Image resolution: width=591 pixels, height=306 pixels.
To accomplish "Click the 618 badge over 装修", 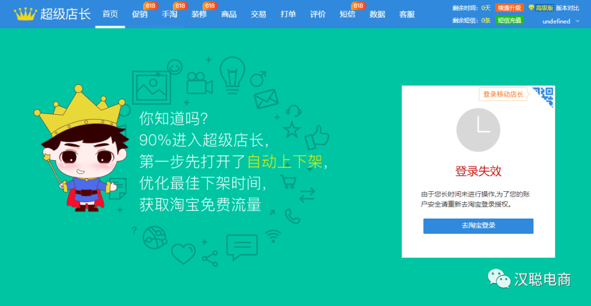I will pyautogui.click(x=210, y=5).
